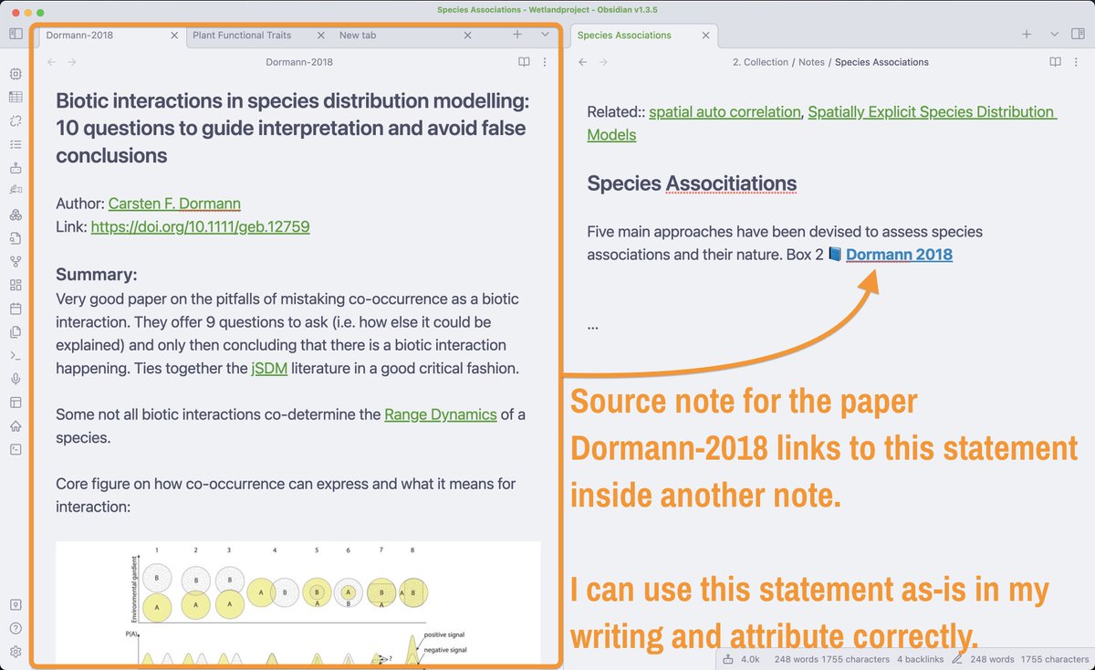This screenshot has height=670, width=1095.
Task: Open the Dormann 2018 paper link
Action: 899,255
